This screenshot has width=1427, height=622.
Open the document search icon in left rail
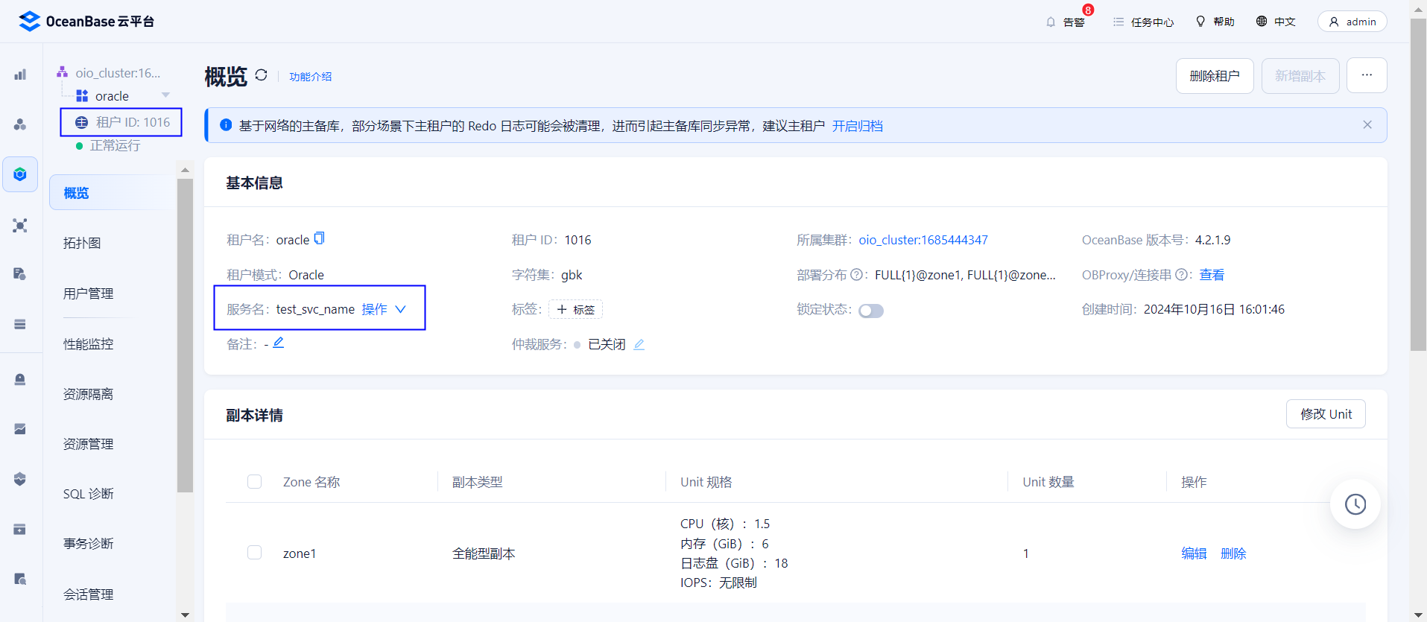(x=20, y=579)
